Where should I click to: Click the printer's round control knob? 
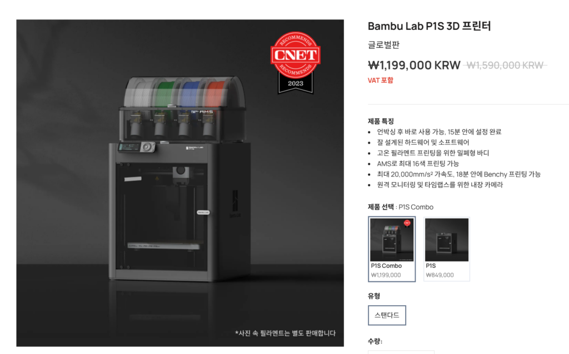(x=147, y=146)
